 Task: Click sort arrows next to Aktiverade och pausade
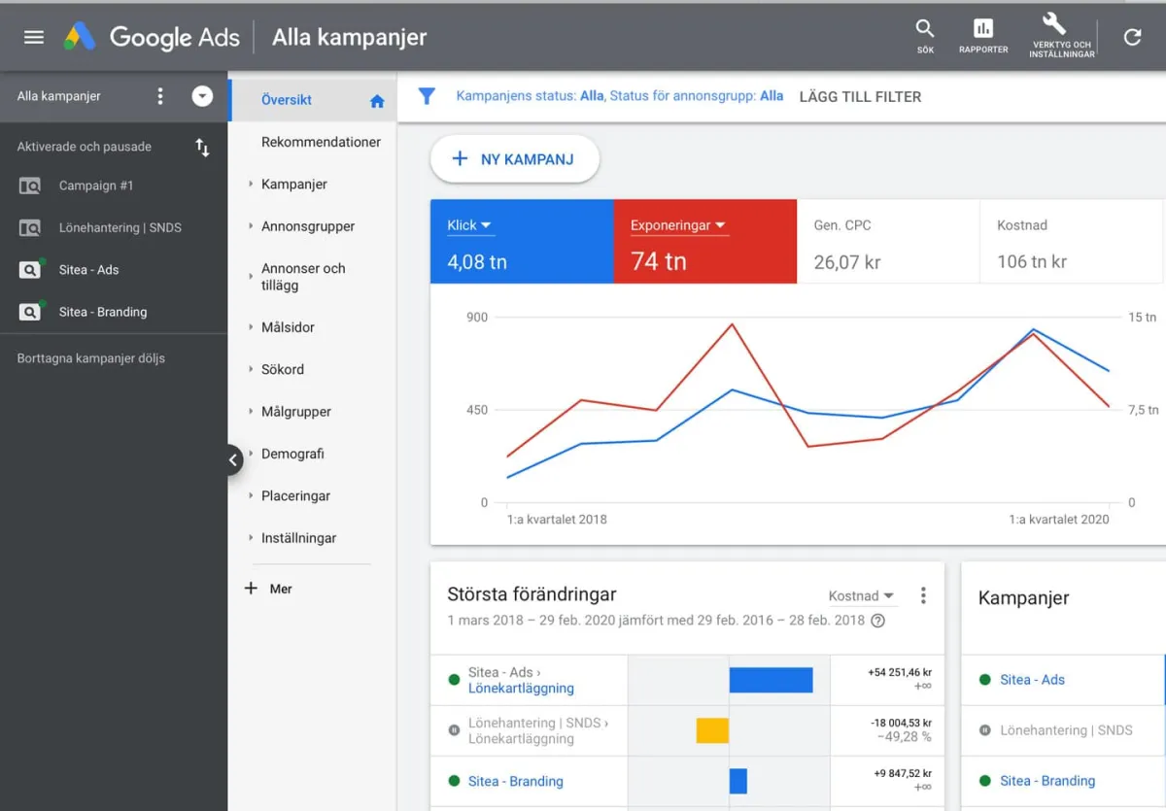coord(202,148)
